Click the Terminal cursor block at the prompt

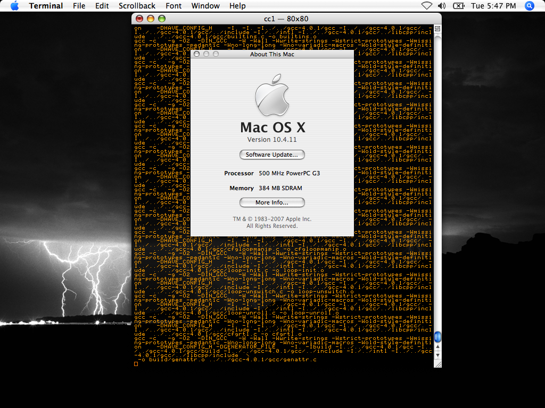click(x=136, y=364)
